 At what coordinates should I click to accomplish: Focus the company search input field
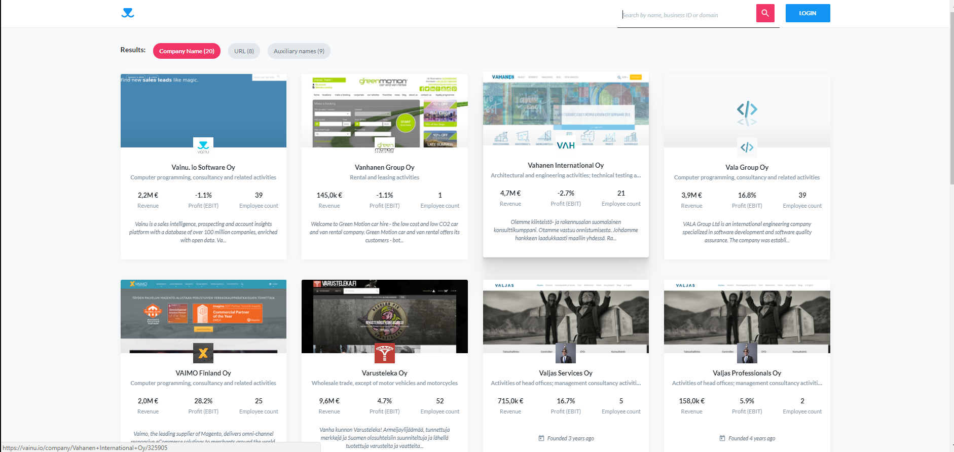coord(686,15)
